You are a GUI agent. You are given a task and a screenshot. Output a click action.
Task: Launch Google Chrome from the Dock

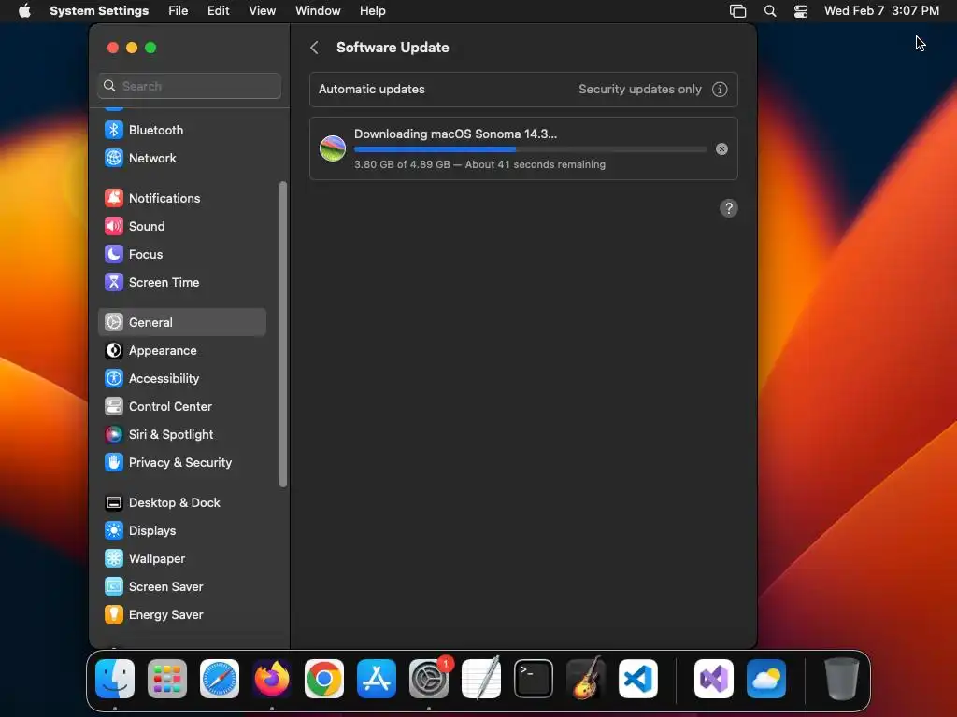coord(324,679)
